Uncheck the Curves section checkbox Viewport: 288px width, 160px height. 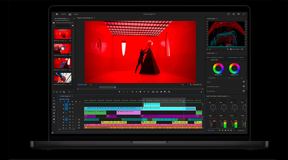point(244,82)
